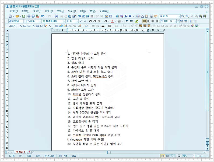Enable justify paragraph alignment
Image resolution: width=214 pixels, height=162 pixels.
[x=144, y=21]
